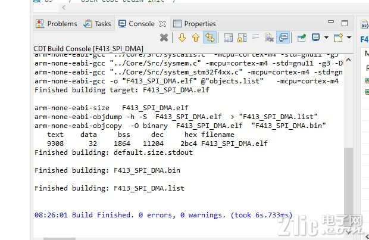Click the system_stm32f4xx.c compile line
The image size is (369, 240).
pos(189,72)
